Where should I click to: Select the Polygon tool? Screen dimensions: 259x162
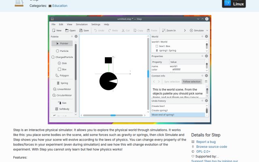(x=62, y=75)
